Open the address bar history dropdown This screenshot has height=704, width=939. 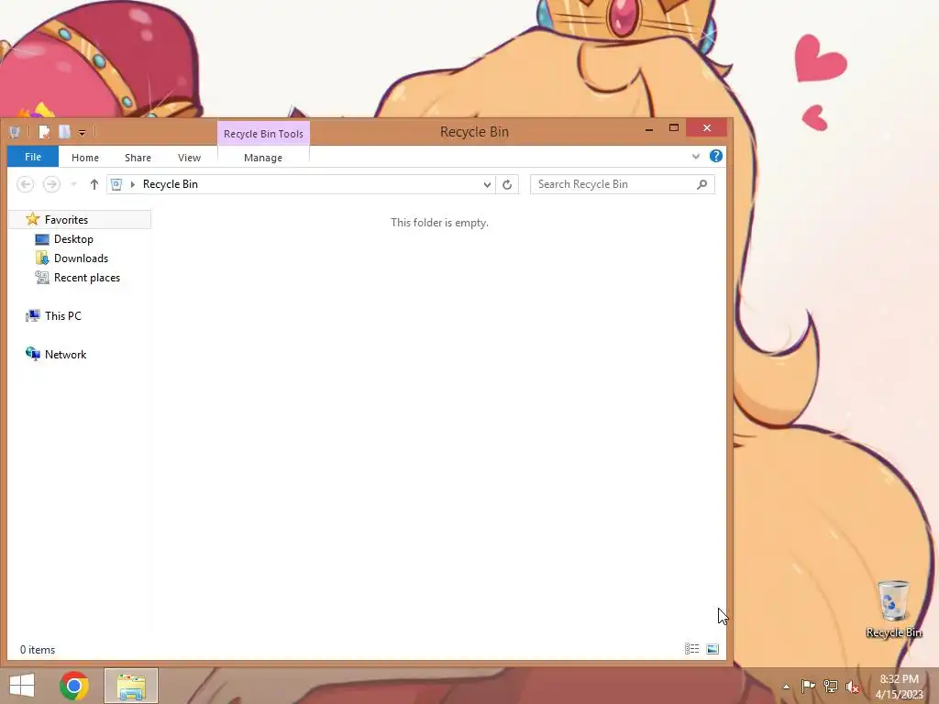487,184
